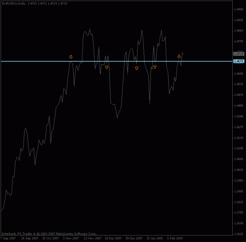Click the 1.4015 price scale label

coord(239,170)
